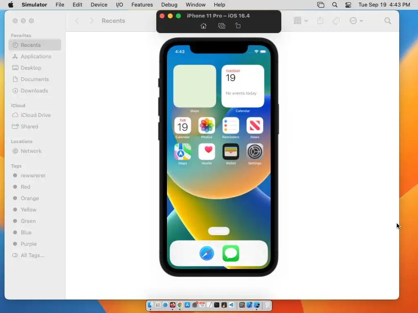Screen dimensions: 418x313
Task: Select Desktop in Finder sidebar
Action: point(35,68)
